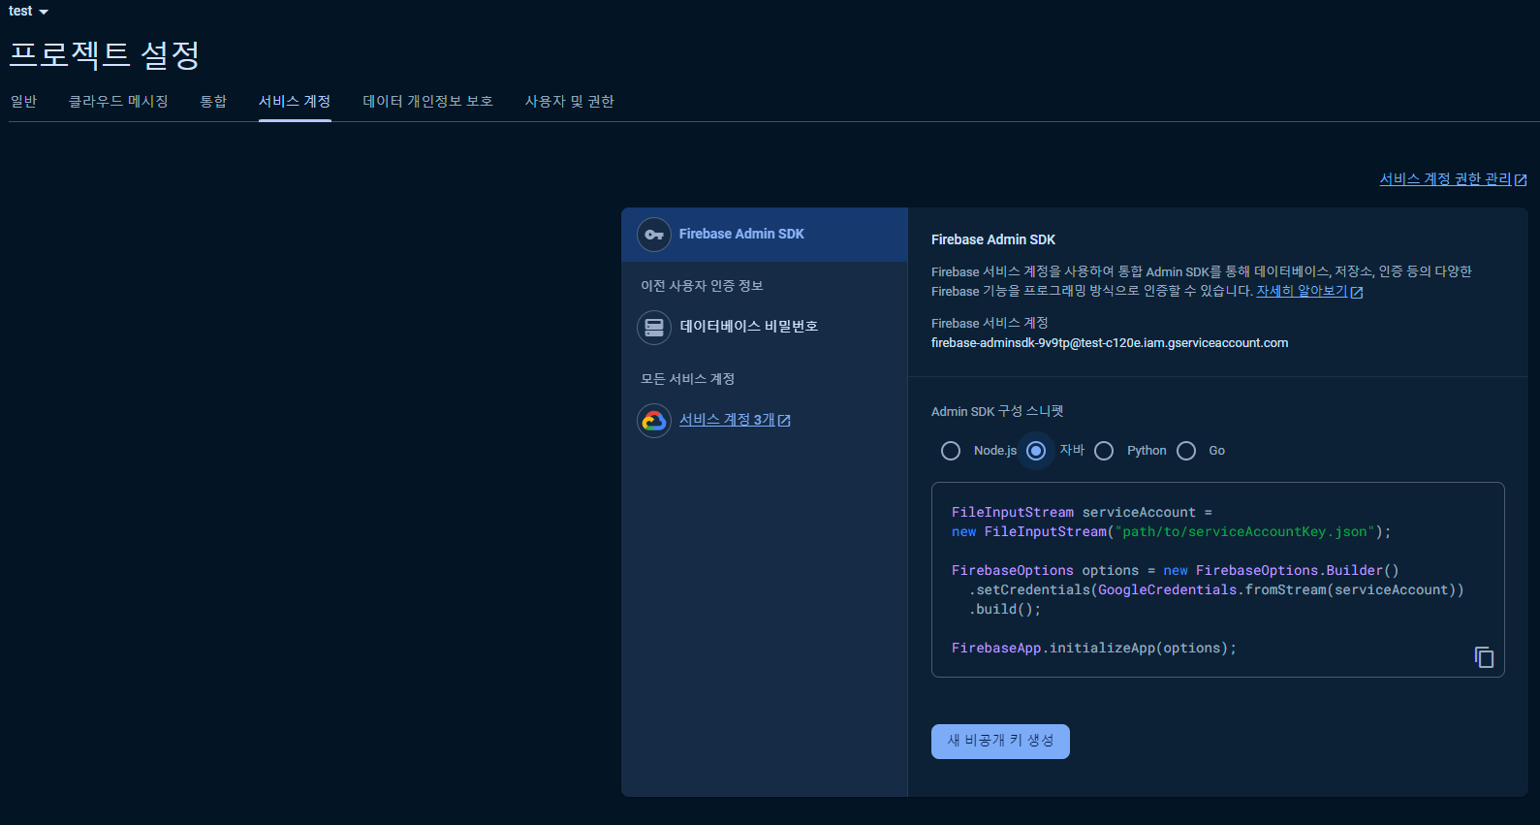Select the Node.js radio button
1540x825 pixels.
pyautogui.click(x=951, y=451)
